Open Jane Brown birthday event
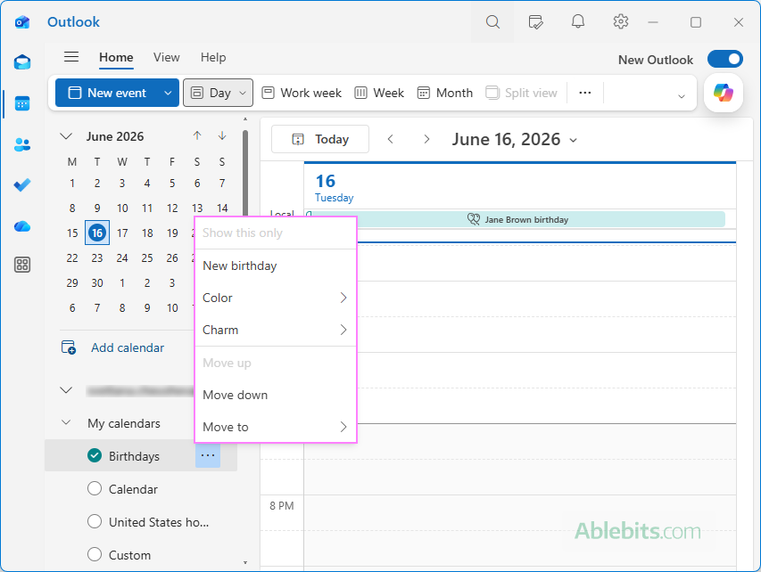This screenshot has height=572, width=761. click(x=517, y=219)
